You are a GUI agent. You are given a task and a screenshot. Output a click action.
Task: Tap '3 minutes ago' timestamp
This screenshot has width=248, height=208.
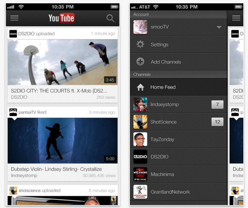coord(102,112)
